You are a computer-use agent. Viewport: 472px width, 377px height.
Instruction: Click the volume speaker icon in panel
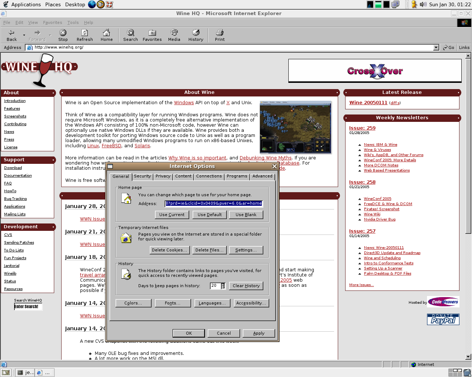(x=423, y=4)
